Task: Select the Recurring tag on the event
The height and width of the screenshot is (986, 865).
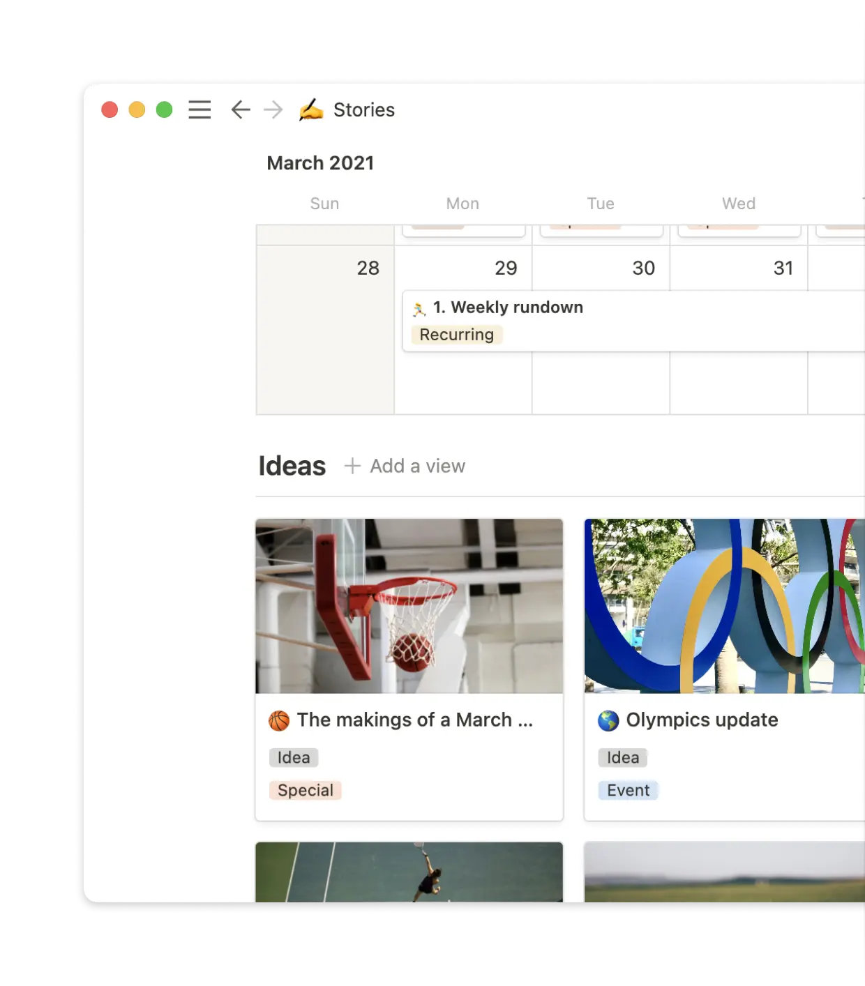Action: (x=456, y=335)
